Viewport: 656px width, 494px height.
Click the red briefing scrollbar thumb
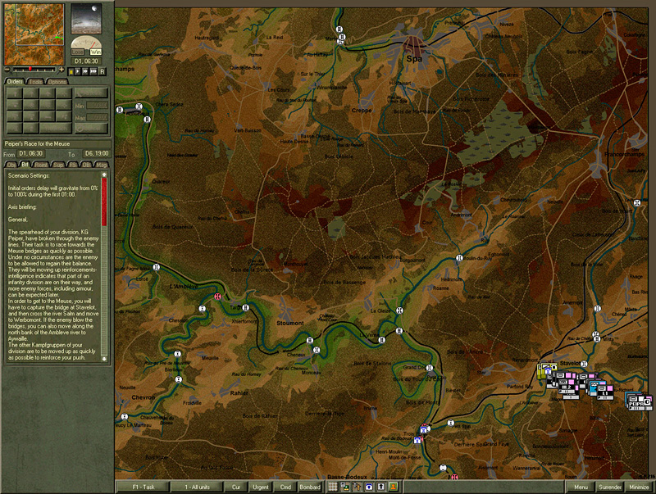(104, 202)
